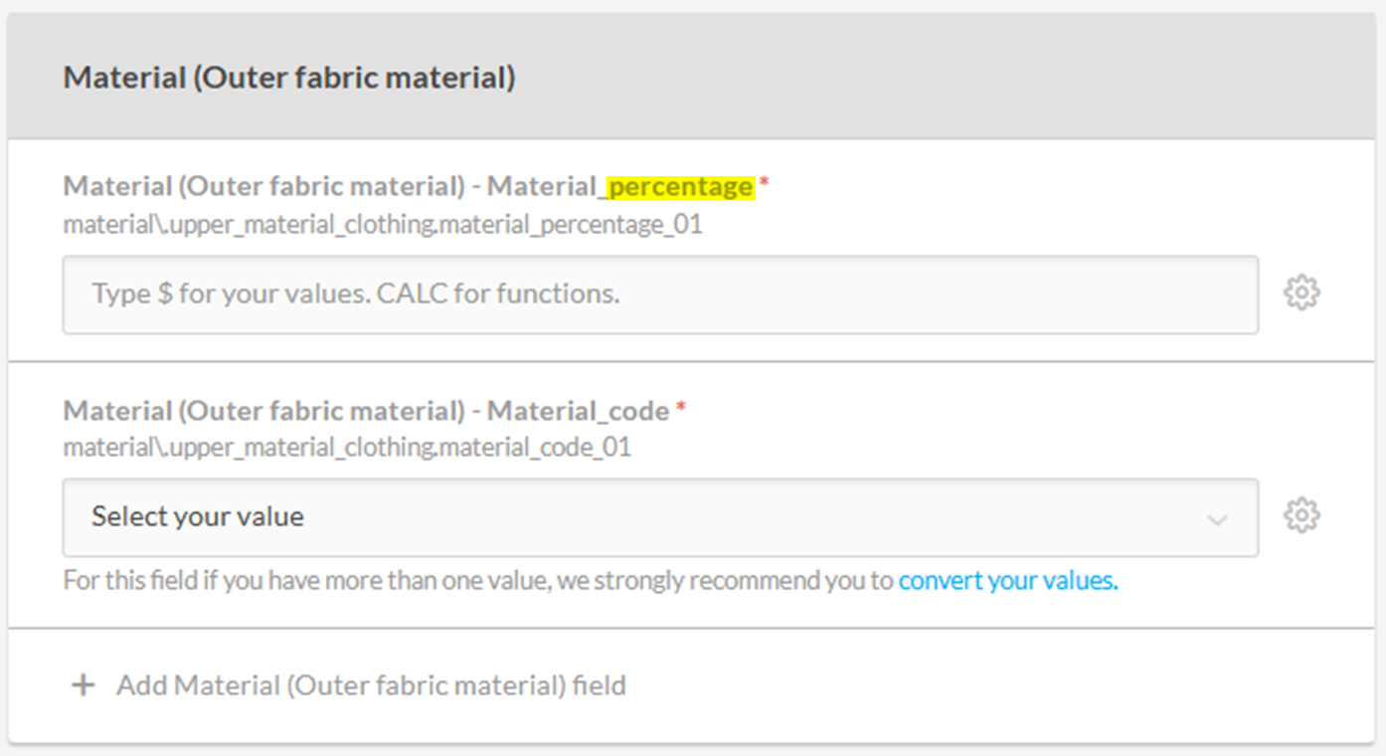Click the 'CALC for functions' placeholder text

coord(498,293)
